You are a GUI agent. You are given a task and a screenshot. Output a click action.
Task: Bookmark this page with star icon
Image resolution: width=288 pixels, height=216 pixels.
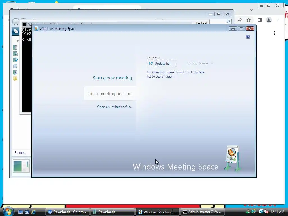[x=249, y=20]
